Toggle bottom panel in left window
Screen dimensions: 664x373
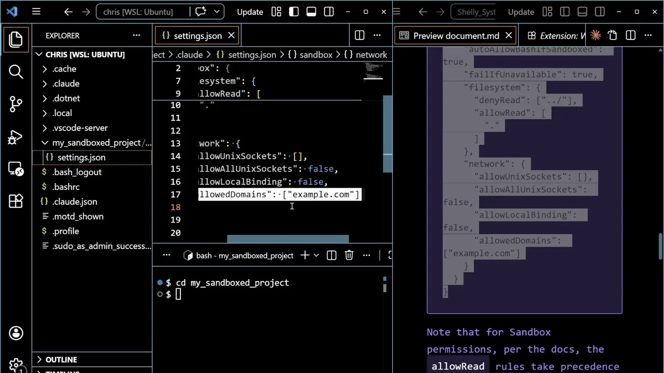click(311, 12)
